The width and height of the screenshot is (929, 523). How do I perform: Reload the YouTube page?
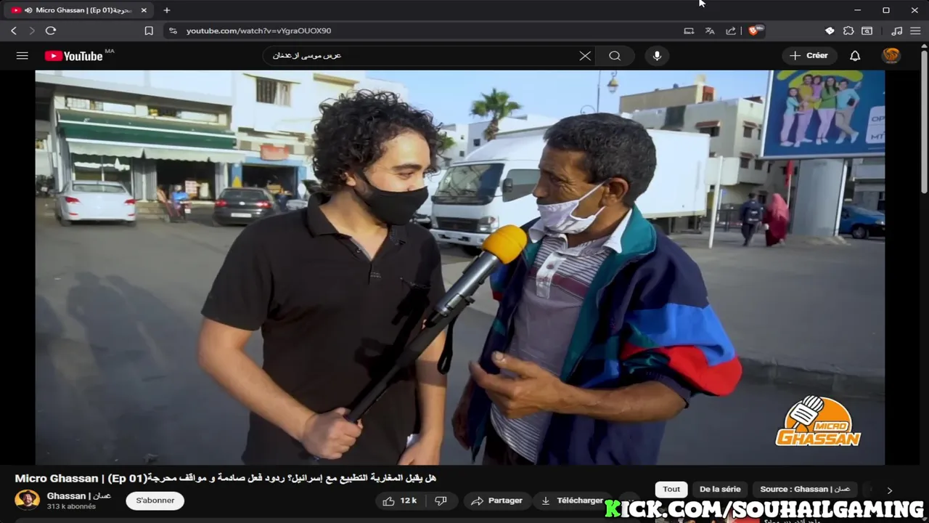[51, 31]
